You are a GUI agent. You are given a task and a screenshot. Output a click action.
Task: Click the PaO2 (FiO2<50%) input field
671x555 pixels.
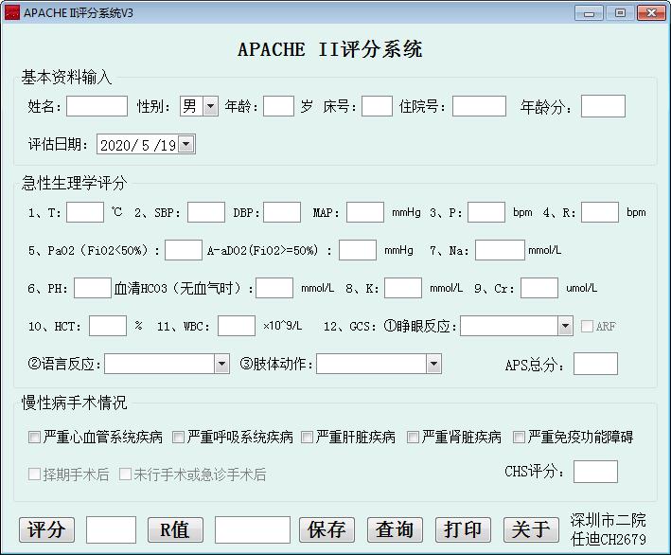pyautogui.click(x=184, y=250)
